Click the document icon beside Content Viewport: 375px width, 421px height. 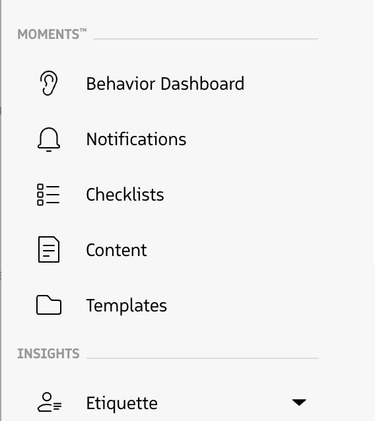[49, 249]
